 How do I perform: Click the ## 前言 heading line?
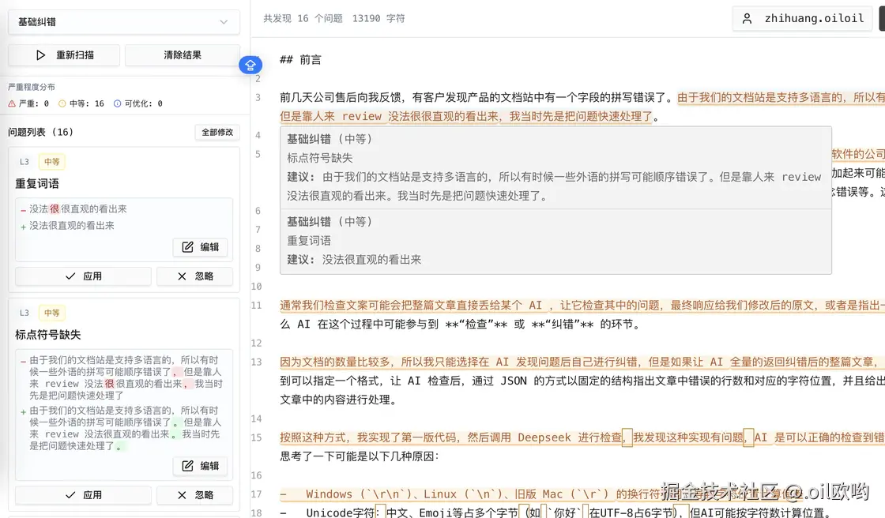(301, 60)
